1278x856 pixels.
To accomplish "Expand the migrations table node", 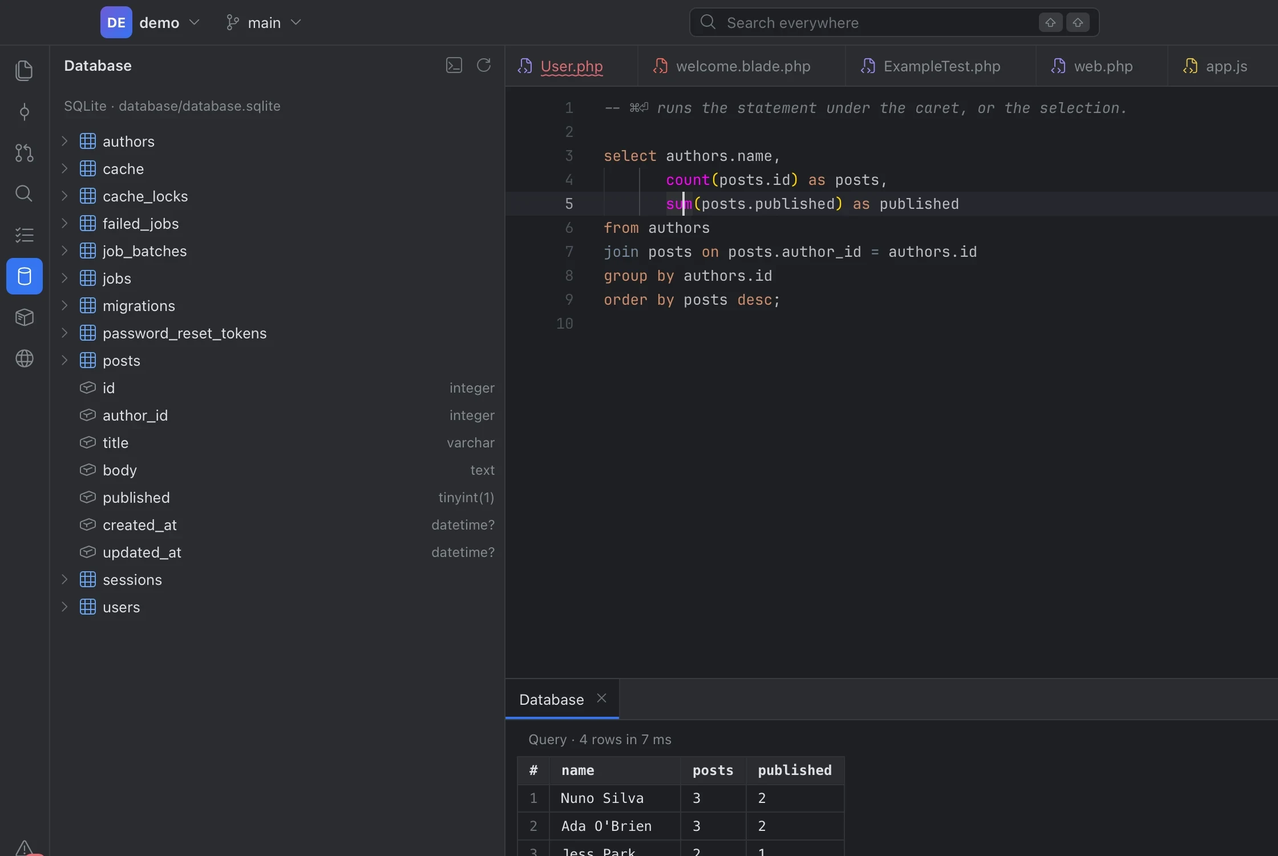I will pos(64,305).
